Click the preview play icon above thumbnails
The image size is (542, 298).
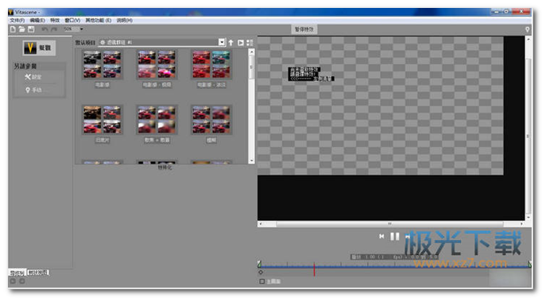(x=241, y=43)
